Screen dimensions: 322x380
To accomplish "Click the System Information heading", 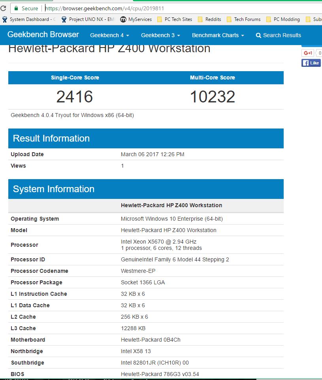I will pyautogui.click(x=53, y=189).
